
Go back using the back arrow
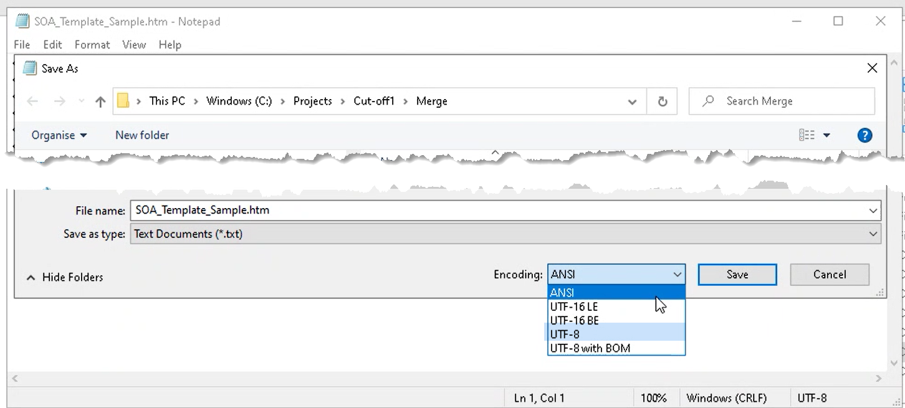[x=32, y=102]
